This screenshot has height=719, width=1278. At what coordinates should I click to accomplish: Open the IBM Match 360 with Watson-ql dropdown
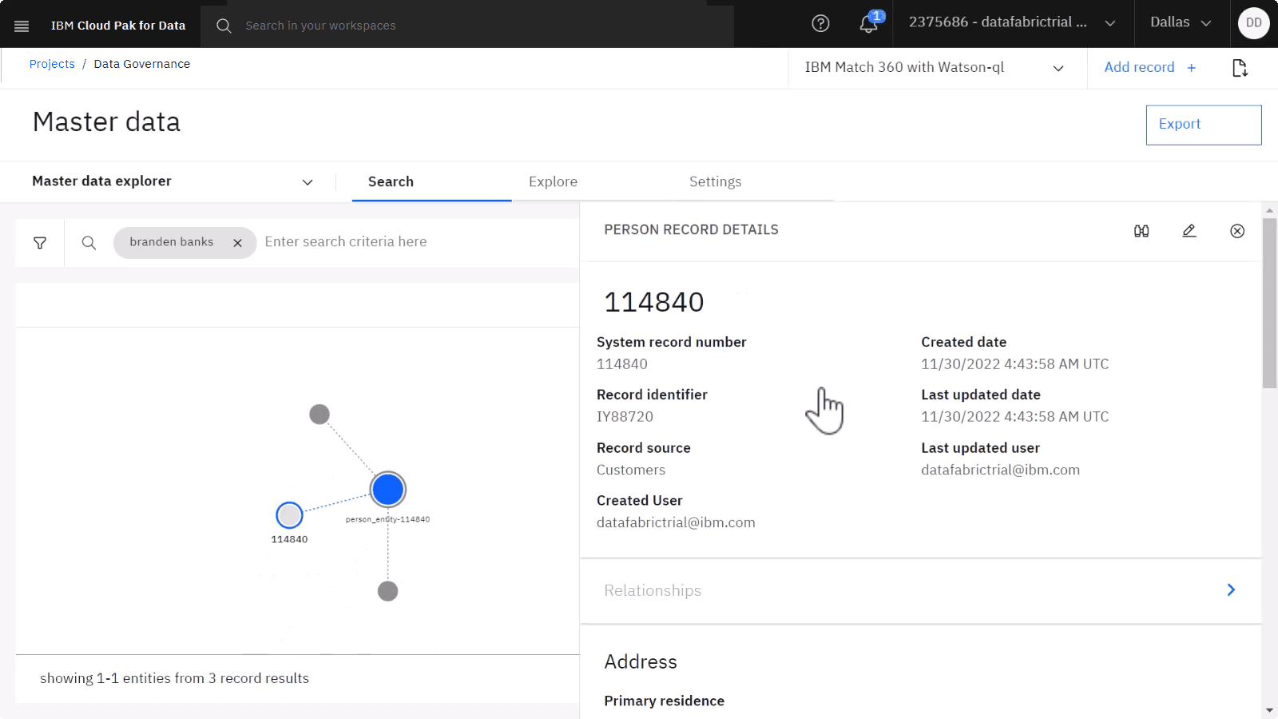click(937, 68)
